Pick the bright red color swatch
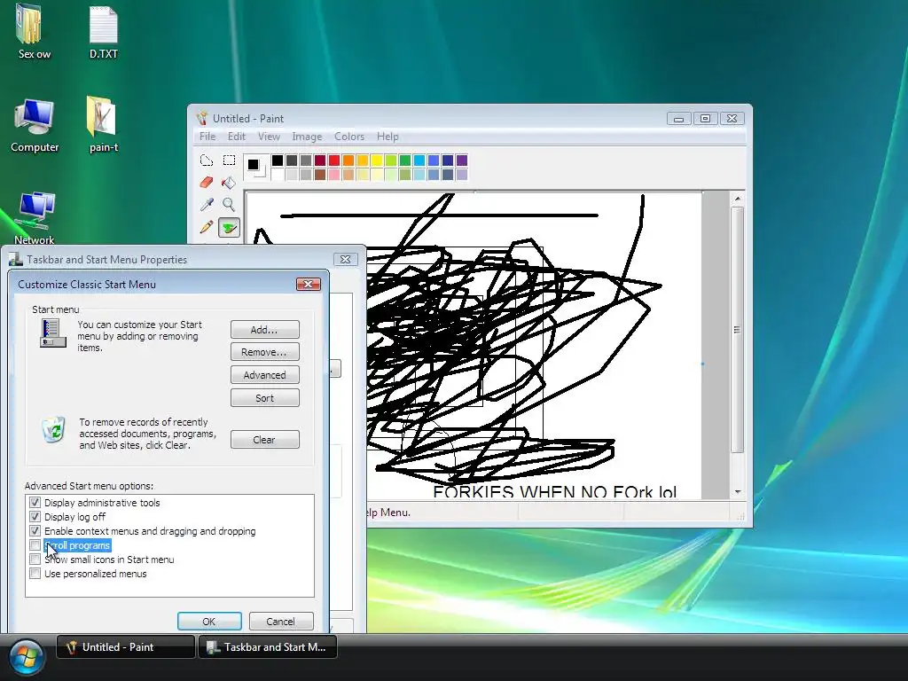Image resolution: width=908 pixels, height=681 pixels. coord(334,160)
